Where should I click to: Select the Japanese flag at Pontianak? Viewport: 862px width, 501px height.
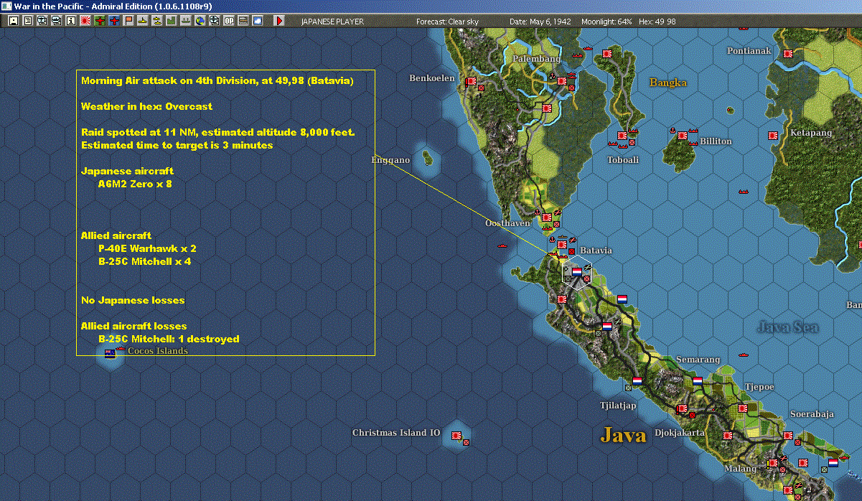787,53
